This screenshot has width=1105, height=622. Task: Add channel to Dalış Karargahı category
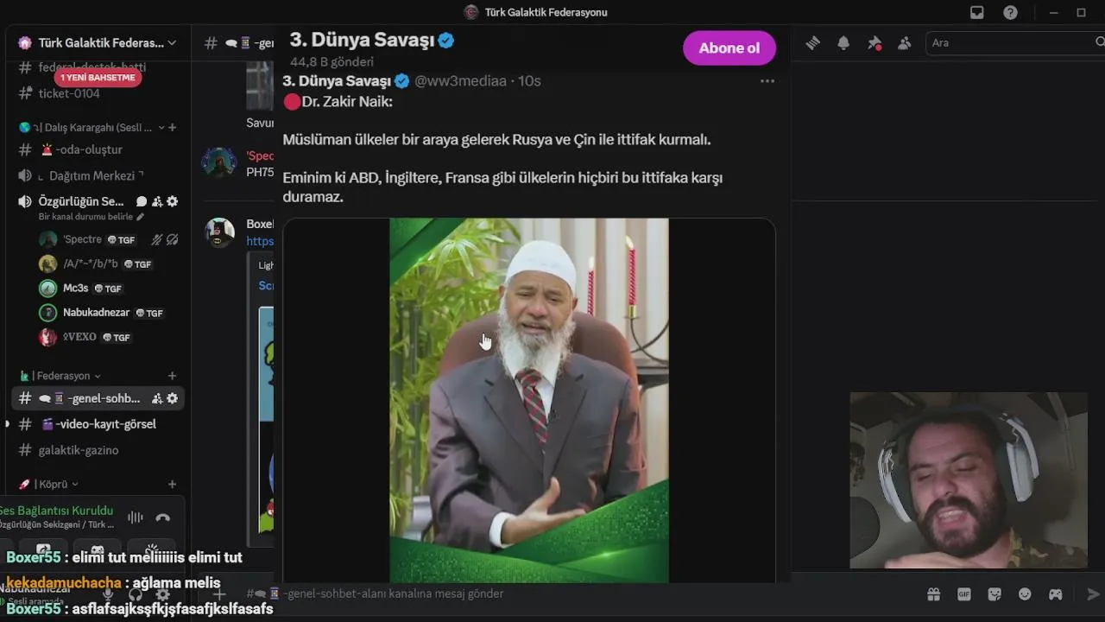(x=173, y=127)
